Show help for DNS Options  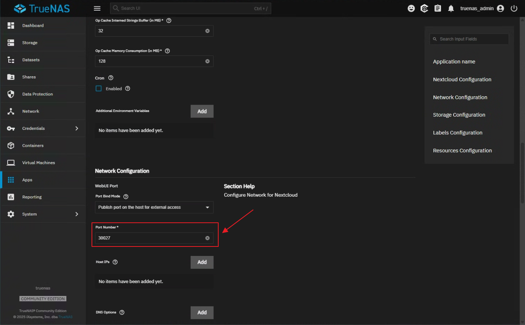(122, 313)
